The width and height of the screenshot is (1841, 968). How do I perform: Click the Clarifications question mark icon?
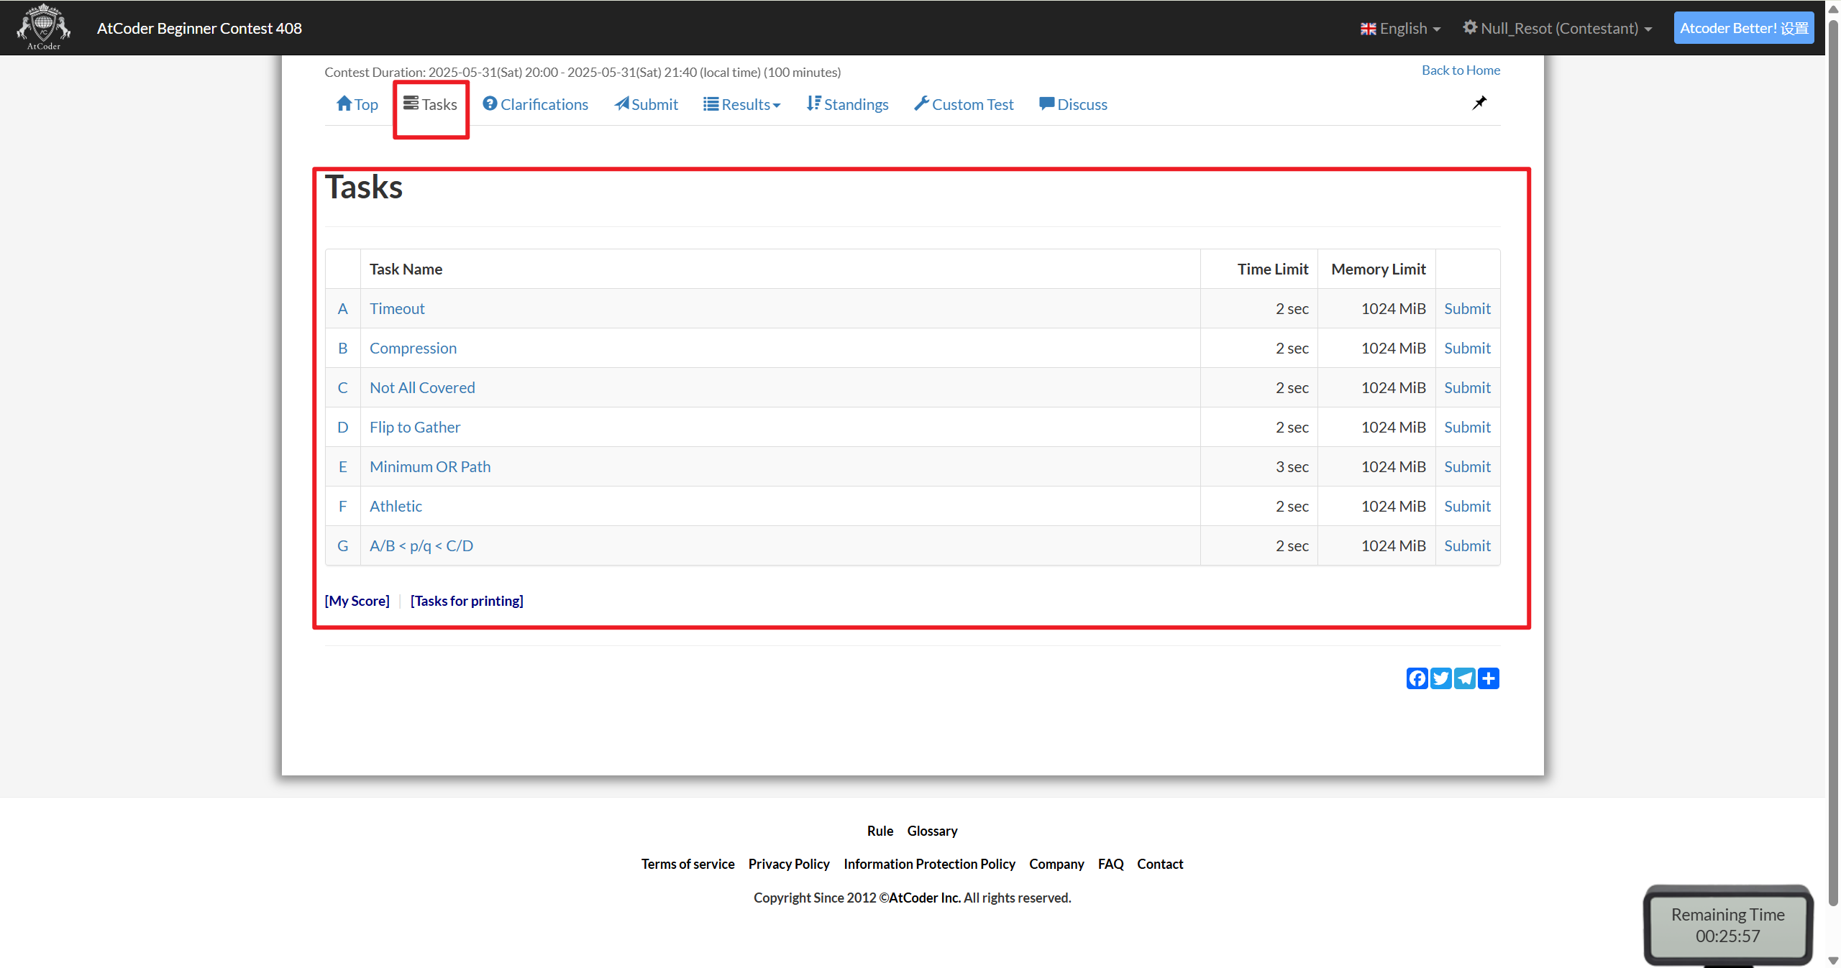click(490, 103)
